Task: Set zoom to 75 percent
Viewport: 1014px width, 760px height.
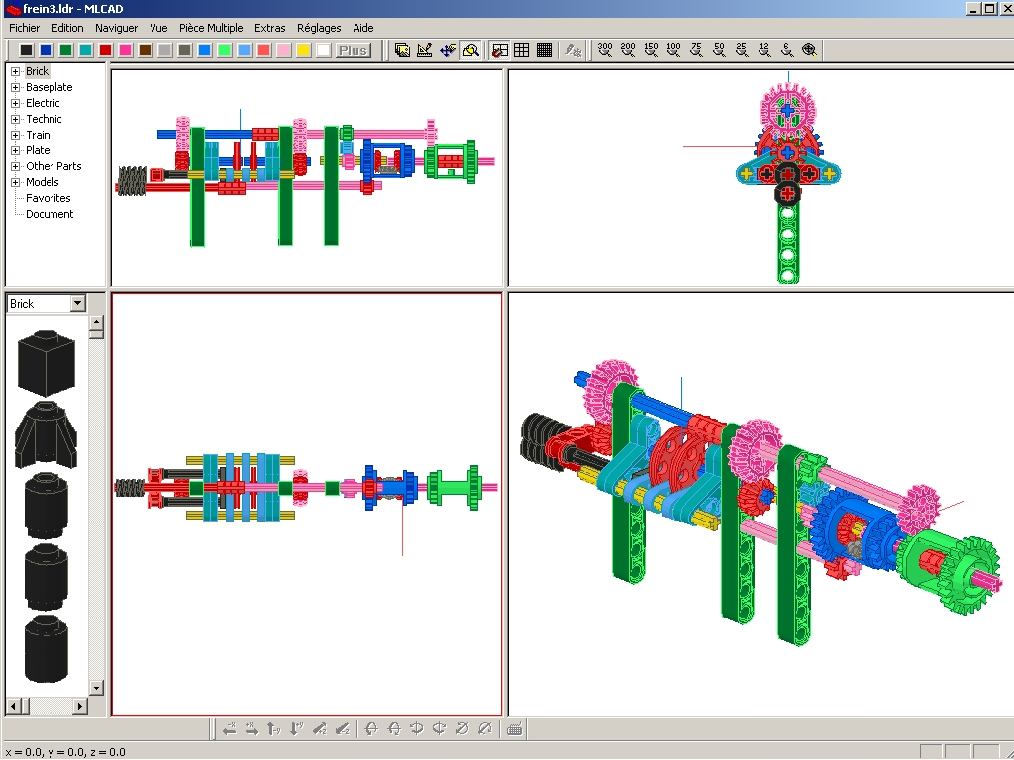Action: (696, 49)
